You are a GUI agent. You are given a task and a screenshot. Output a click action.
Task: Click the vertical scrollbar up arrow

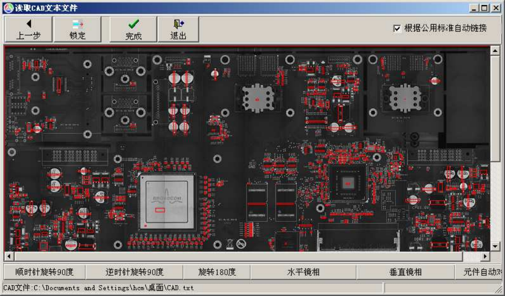pyautogui.click(x=495, y=51)
